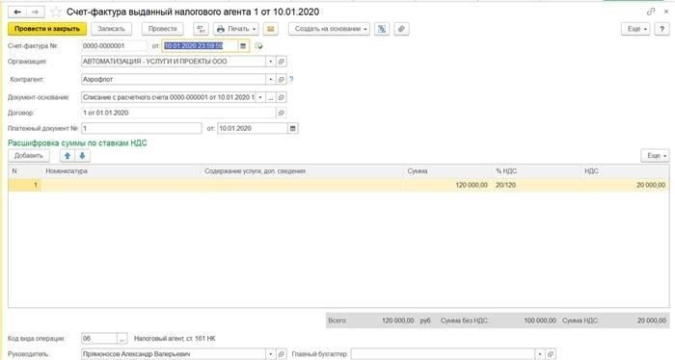The width and height of the screenshot is (675, 360).
Task: Click the Записать button
Action: pyautogui.click(x=112, y=29)
